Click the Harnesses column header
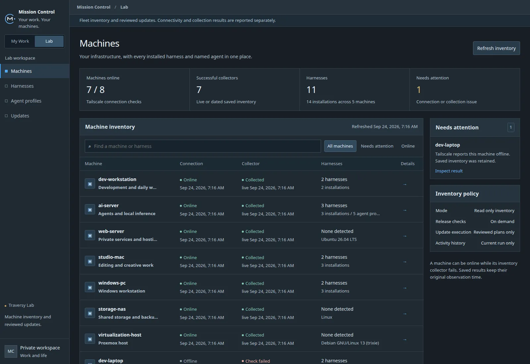 (332, 163)
